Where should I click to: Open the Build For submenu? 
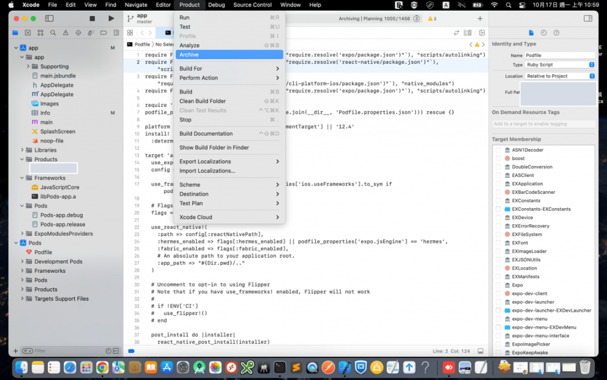[x=229, y=69]
